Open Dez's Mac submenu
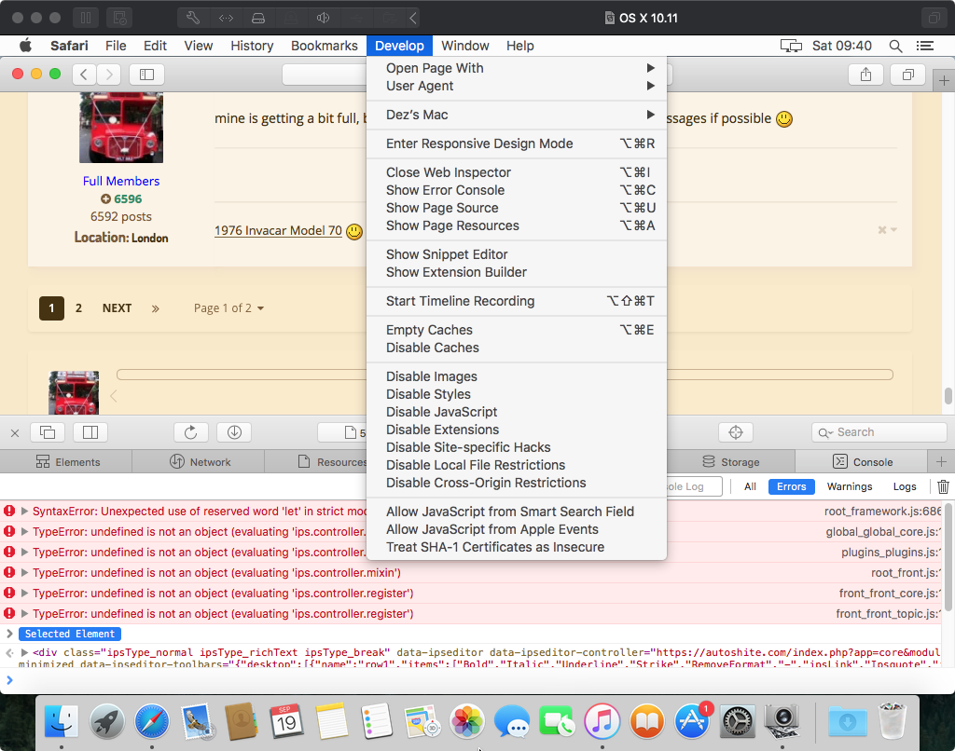955x751 pixels. point(517,115)
